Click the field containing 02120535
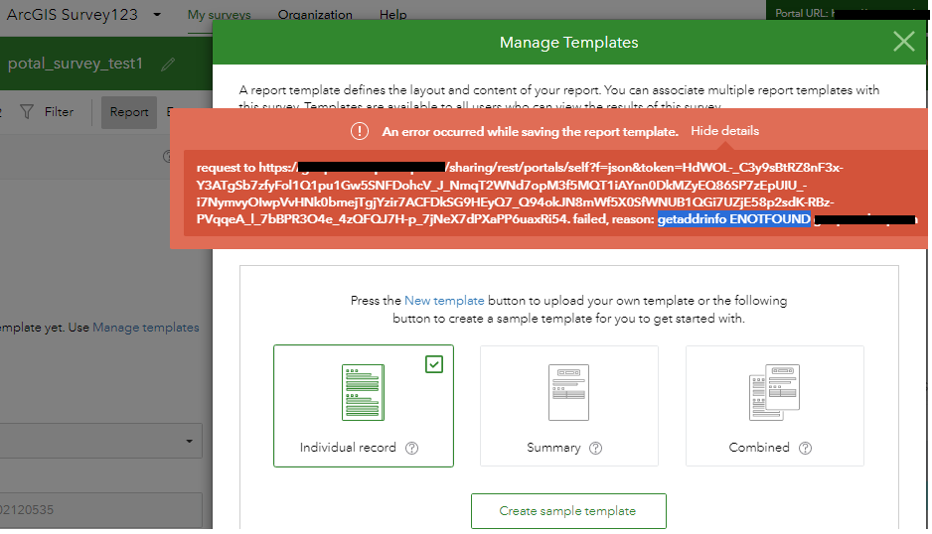Viewport: 932px width, 534px height. tap(101, 509)
